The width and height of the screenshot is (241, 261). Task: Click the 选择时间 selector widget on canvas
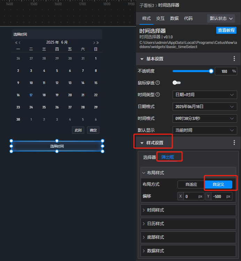57,146
